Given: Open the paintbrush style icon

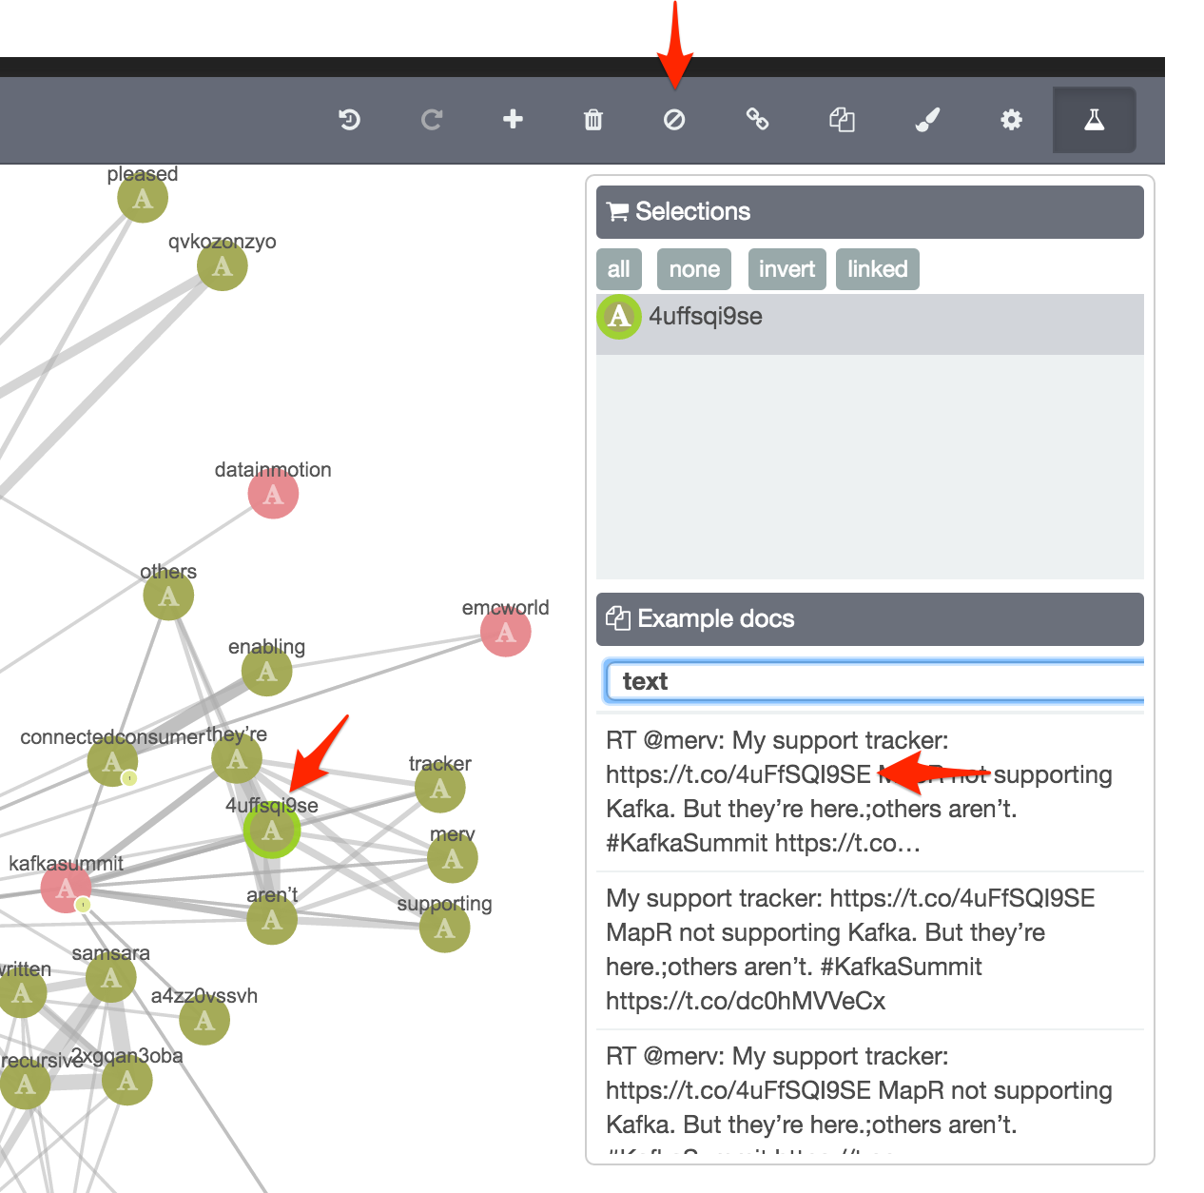Looking at the screenshot, I should 926,120.
